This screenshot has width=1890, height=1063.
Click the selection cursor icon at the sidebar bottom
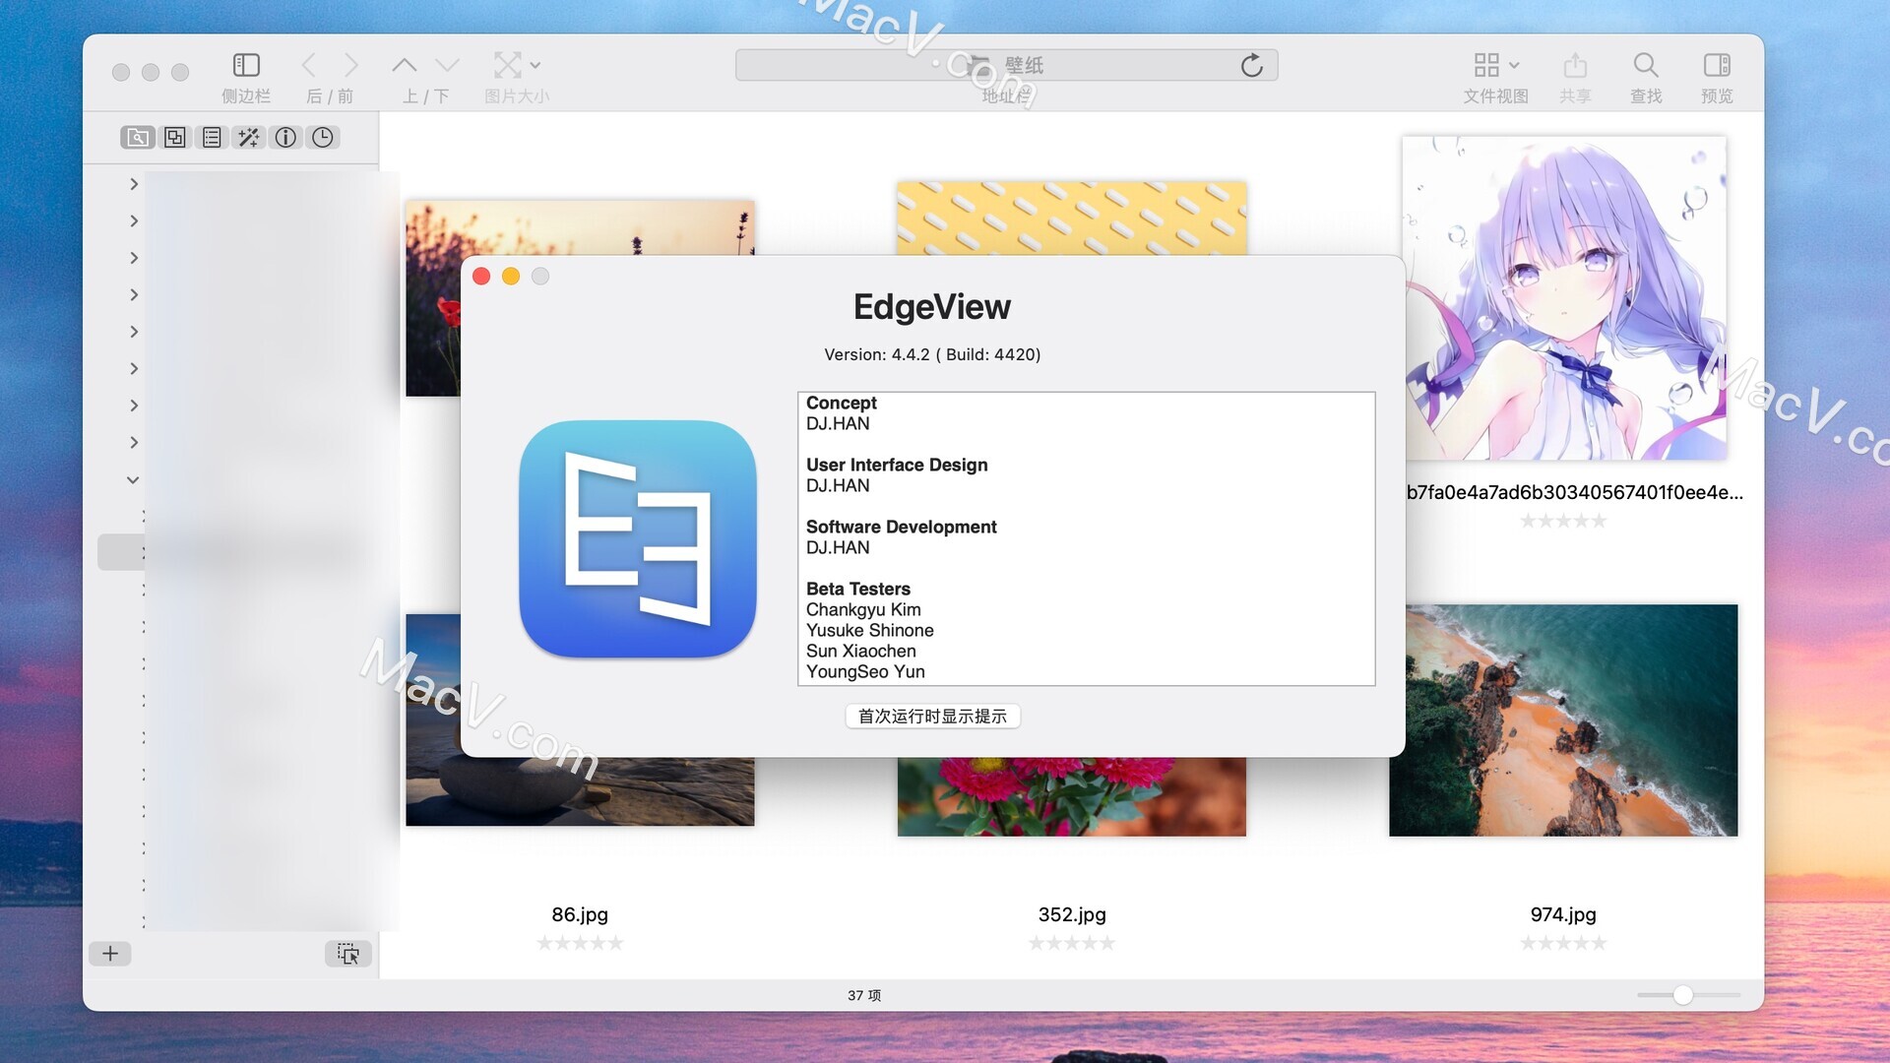[348, 953]
